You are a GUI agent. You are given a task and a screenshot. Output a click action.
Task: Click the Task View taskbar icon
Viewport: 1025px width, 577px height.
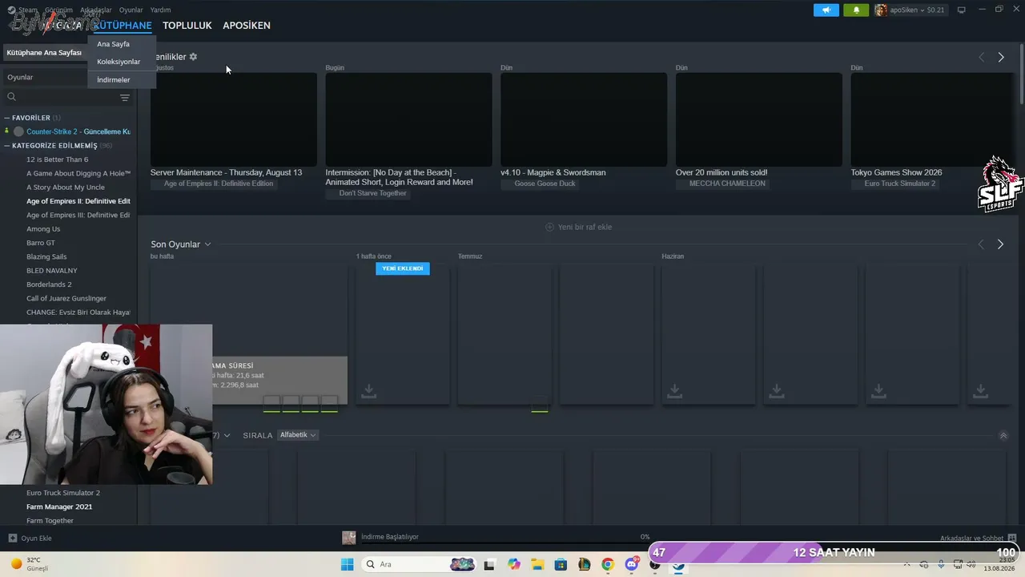pyautogui.click(x=489, y=564)
